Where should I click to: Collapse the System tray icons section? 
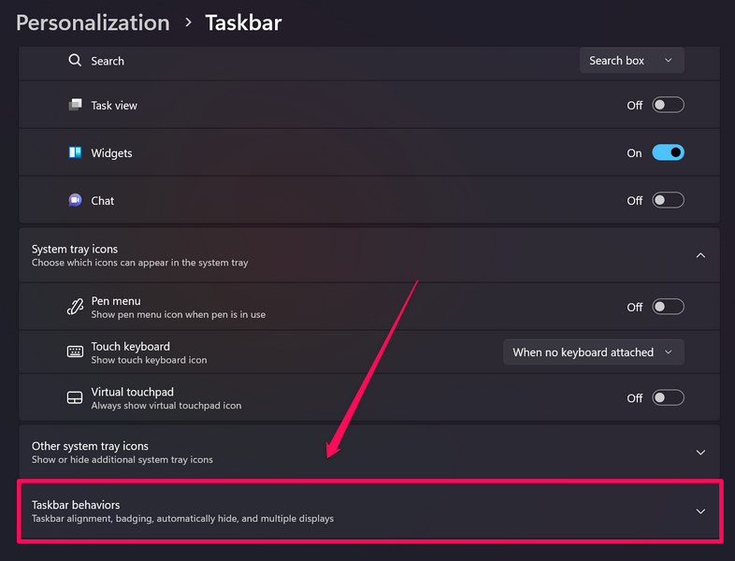(x=700, y=255)
